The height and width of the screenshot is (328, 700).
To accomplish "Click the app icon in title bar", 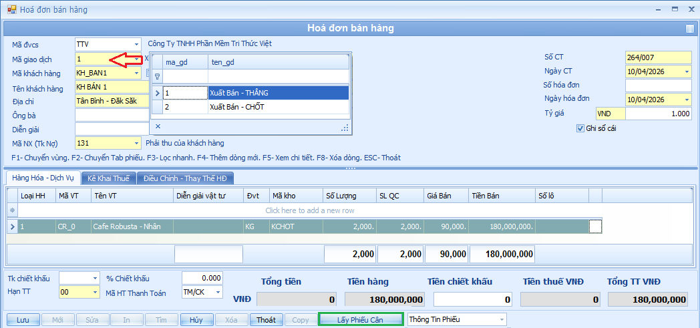I will (11, 10).
